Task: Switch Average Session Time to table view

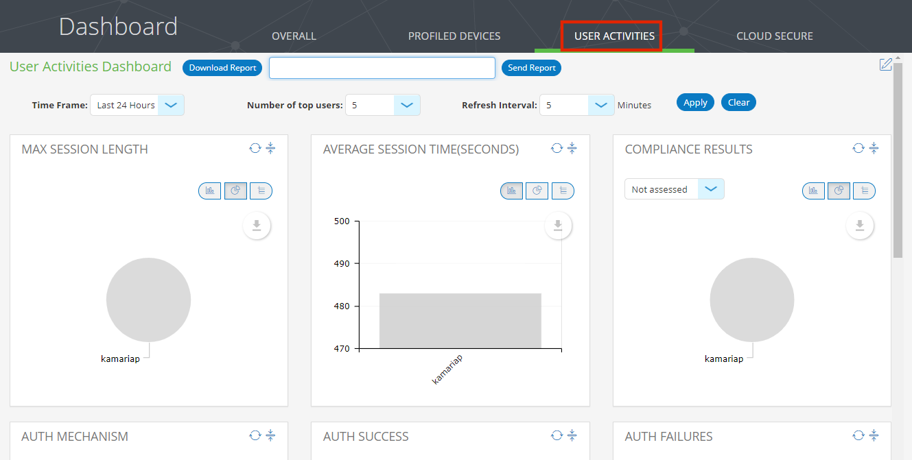Action: (x=563, y=191)
